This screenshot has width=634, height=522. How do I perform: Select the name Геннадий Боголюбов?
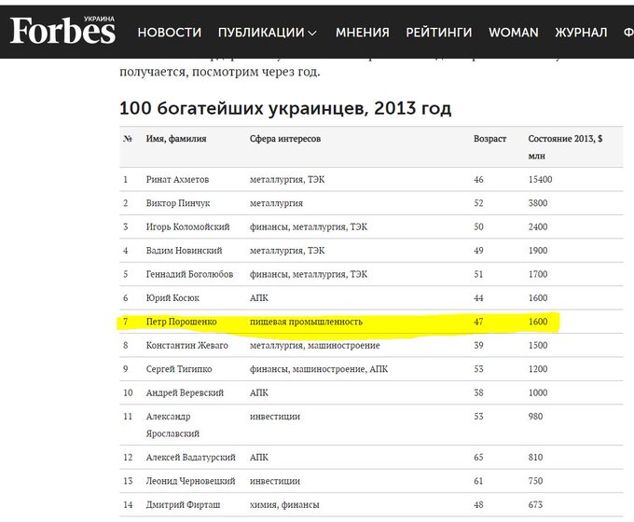coord(189,274)
